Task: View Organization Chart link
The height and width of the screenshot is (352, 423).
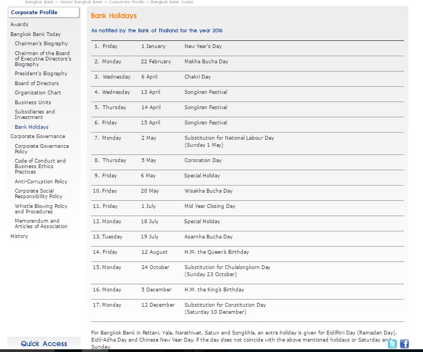Action: [38, 93]
